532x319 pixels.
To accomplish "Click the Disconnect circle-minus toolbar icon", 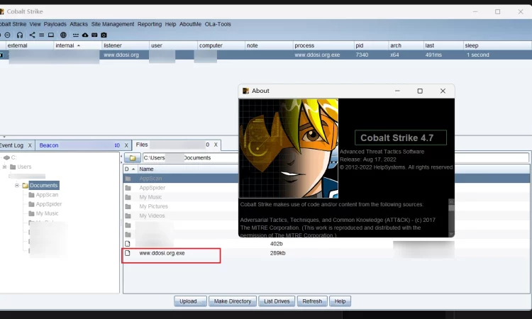I will tap(8, 35).
